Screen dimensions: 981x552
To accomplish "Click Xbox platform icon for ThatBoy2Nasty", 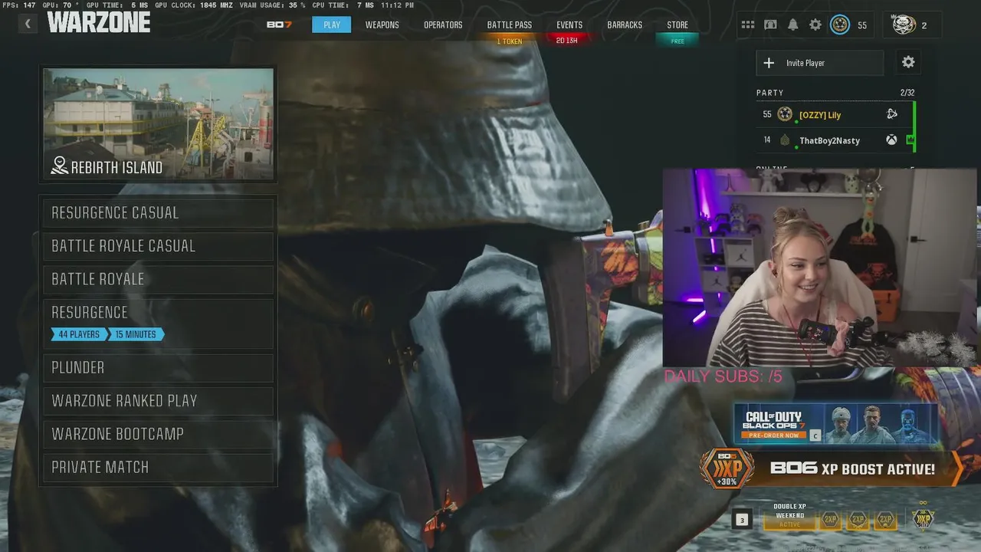I will pos(892,140).
